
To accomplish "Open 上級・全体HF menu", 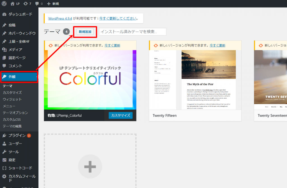I will point(19,41).
